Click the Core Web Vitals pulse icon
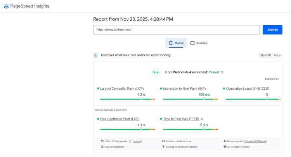This screenshot has height=157, width=291. point(156,72)
